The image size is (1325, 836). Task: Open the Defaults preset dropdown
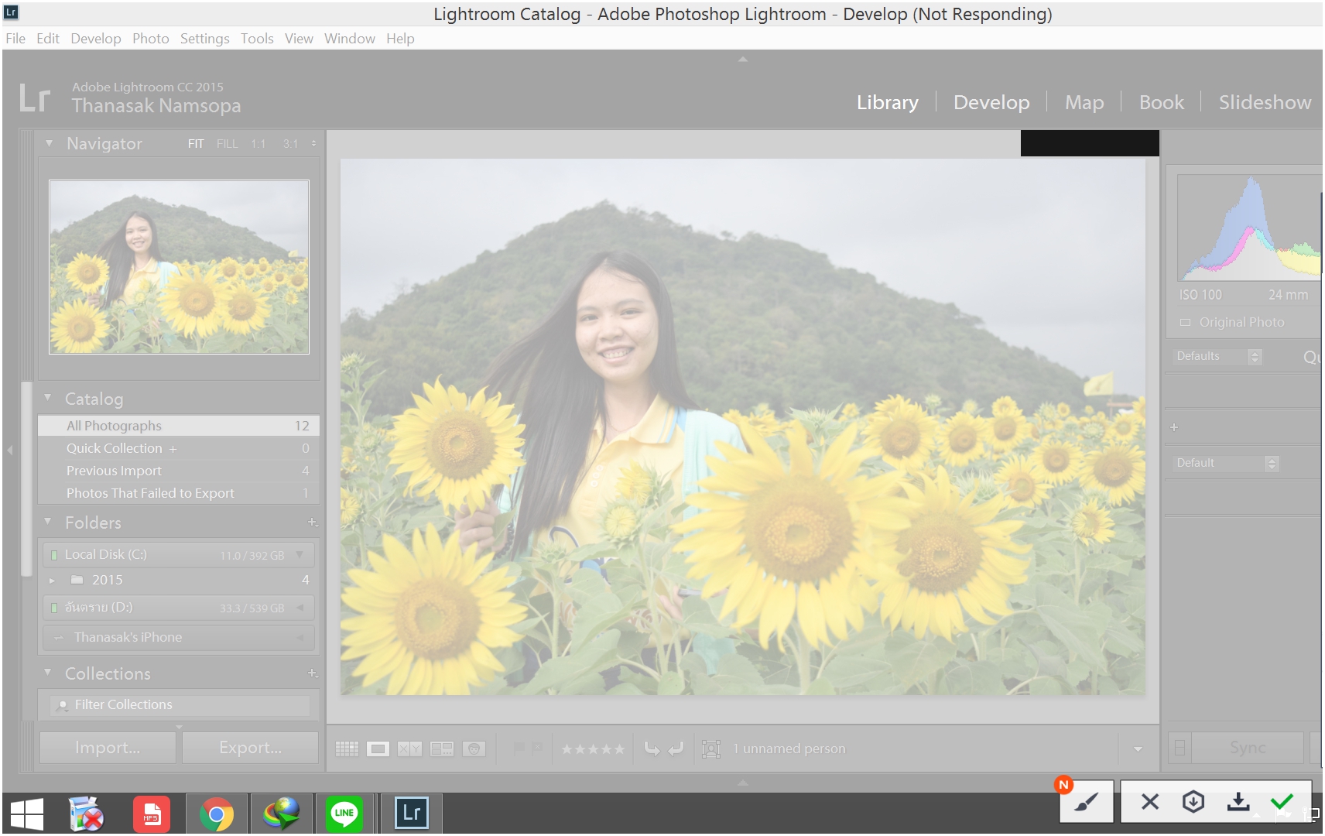pos(1218,356)
